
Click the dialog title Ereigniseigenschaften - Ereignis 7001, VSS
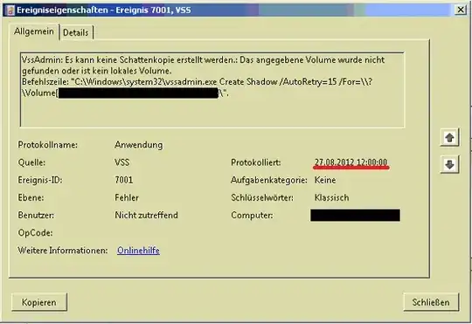[104, 10]
